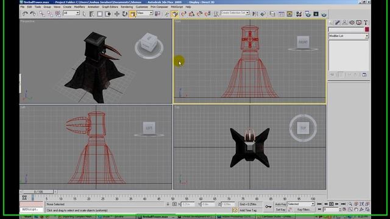Click the Play Animation button
390x219 pixels.
pos(331,204)
